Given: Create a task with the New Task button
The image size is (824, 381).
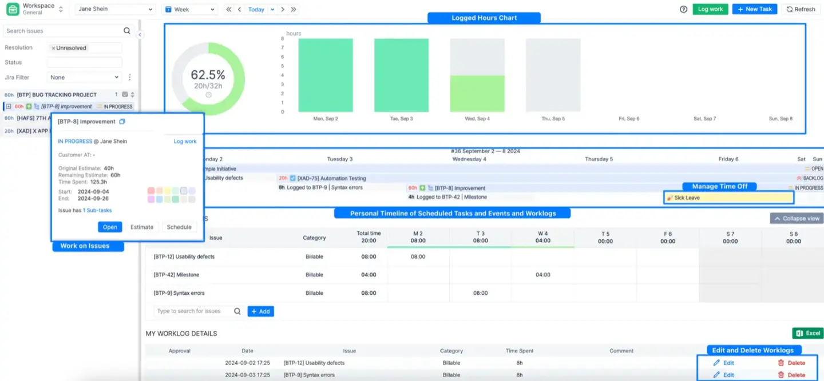Looking at the screenshot, I should pyautogui.click(x=754, y=9).
